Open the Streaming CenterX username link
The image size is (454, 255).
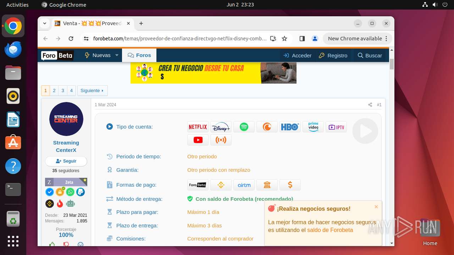pyautogui.click(x=66, y=146)
